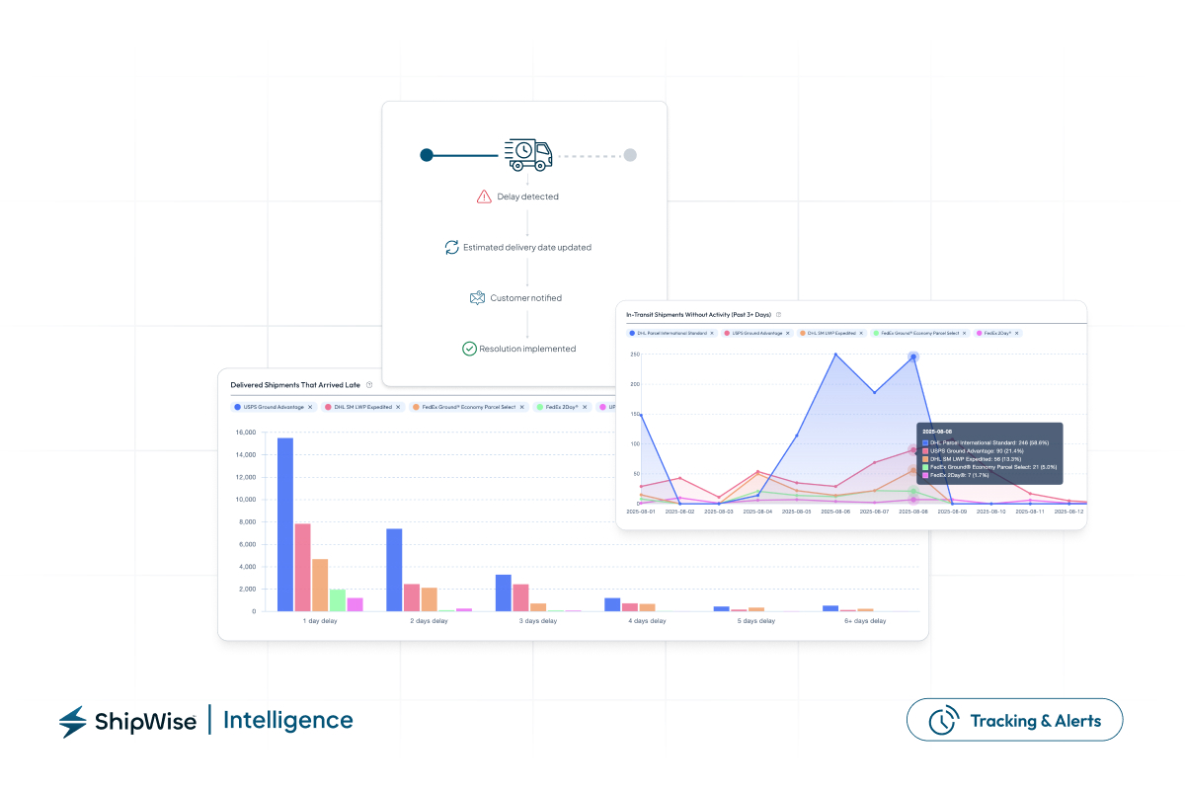1185x790 pixels.
Task: Remove FedEx 2Day chip in Arrived Late chart
Action: tap(585, 407)
